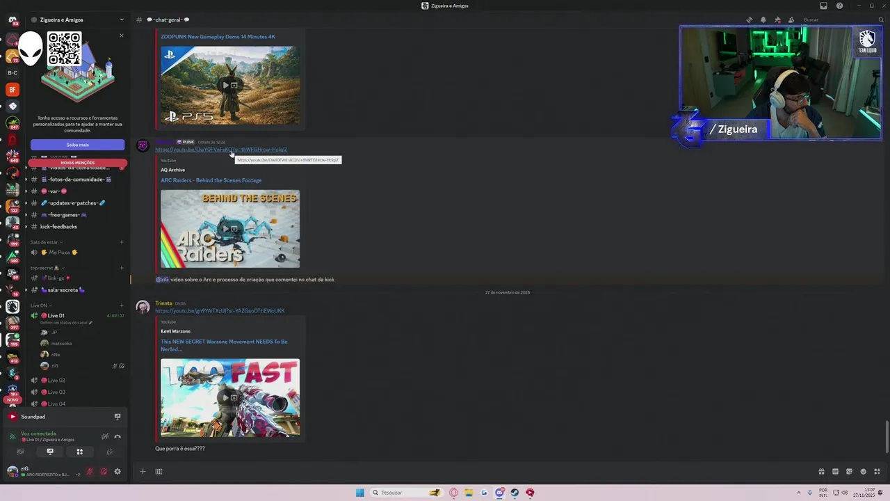Screen dimensions: 890x501
Task: Open notification settings bell icon
Action: 763,19
